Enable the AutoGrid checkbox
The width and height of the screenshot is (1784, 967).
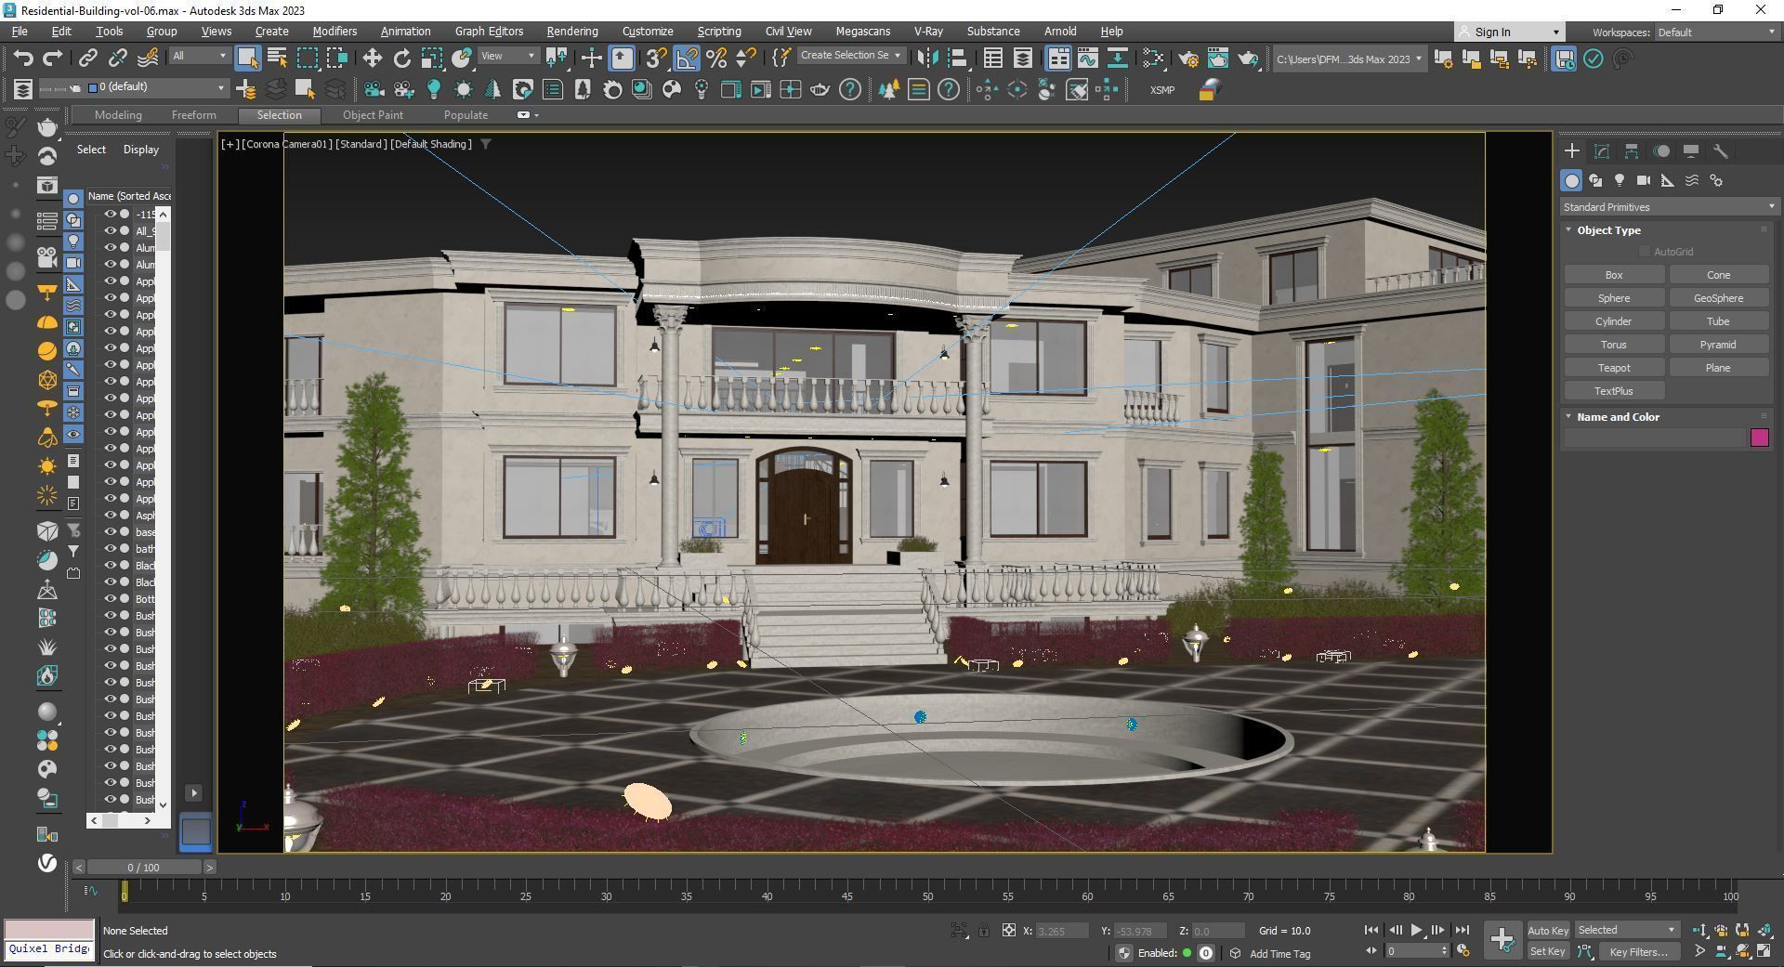pos(1645,252)
